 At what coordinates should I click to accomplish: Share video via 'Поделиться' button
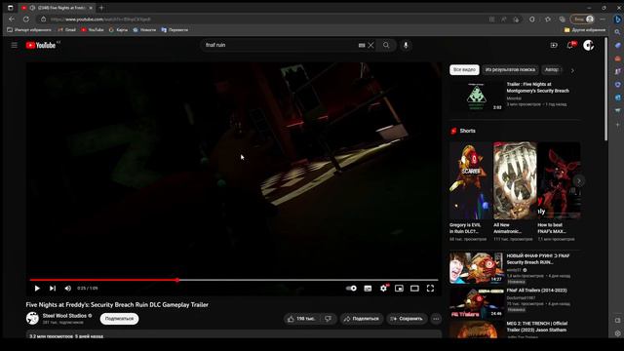click(x=362, y=319)
